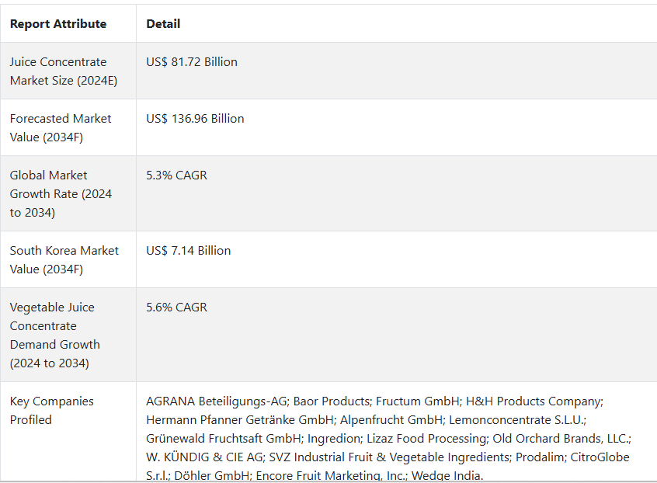Click the Detail column header
The image size is (657, 483).
pyautogui.click(x=163, y=24)
